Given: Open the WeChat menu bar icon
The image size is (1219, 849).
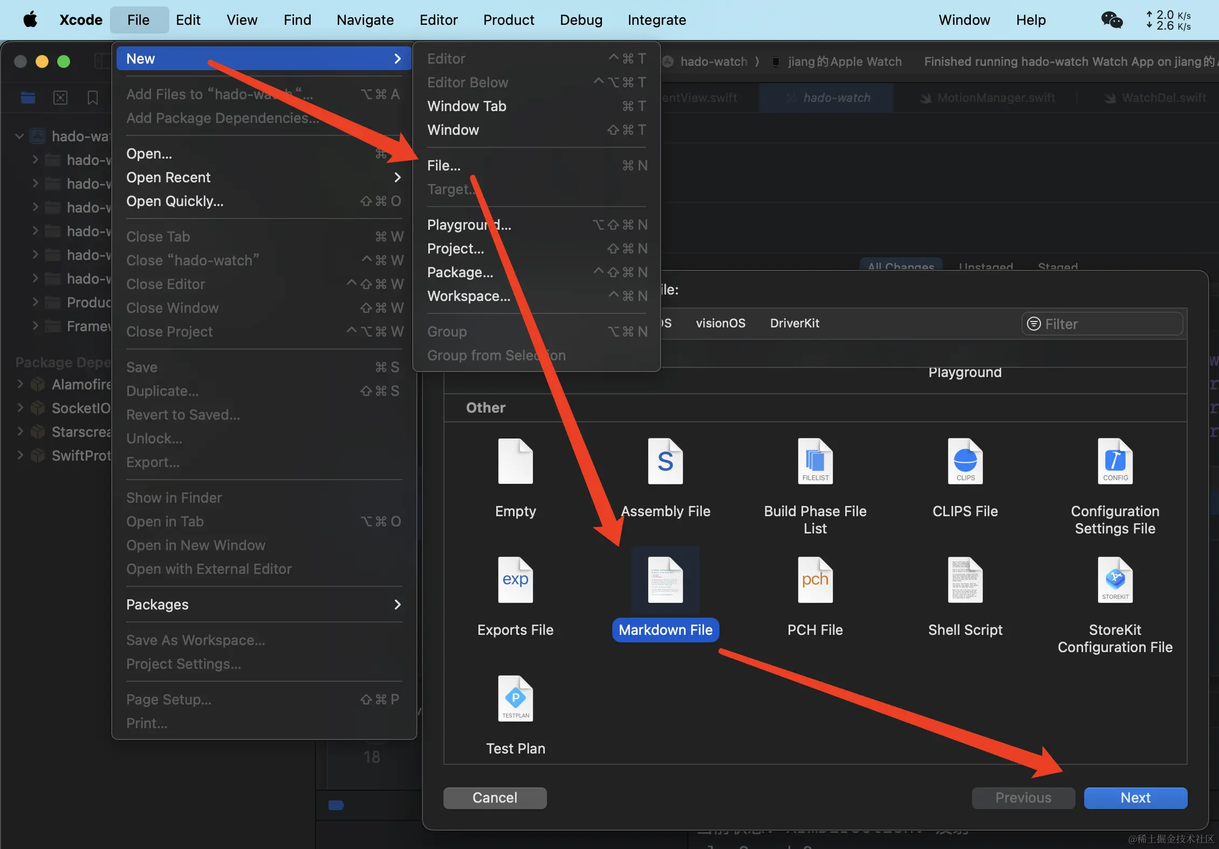Looking at the screenshot, I should point(1112,20).
